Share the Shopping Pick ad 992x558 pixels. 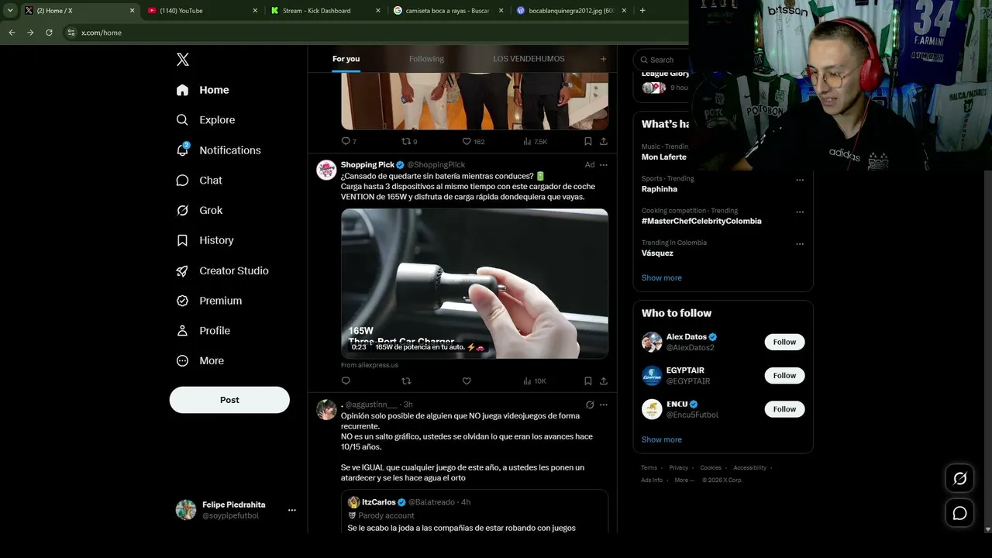click(x=604, y=381)
